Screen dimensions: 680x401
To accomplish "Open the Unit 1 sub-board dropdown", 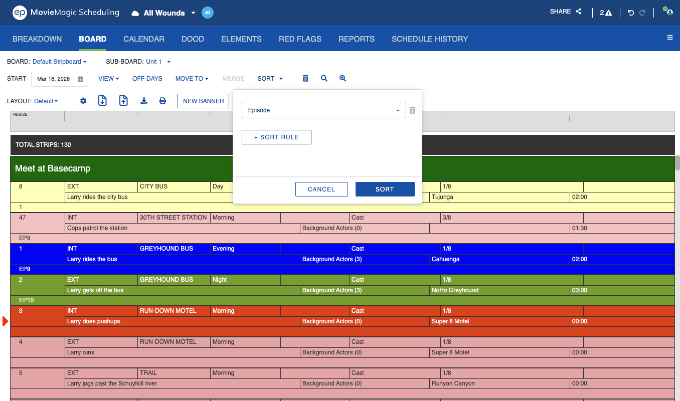I will pyautogui.click(x=158, y=62).
